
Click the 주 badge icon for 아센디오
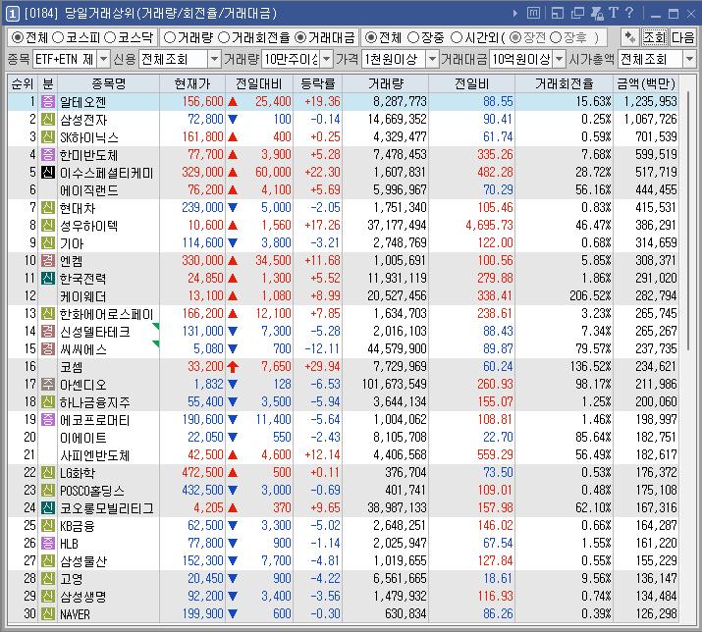tap(48, 384)
